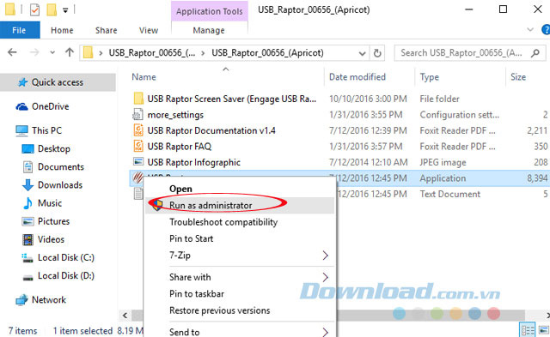Screen dimensions: 550x337
Task: Select USB Raptor Documentation v1.4 PDF icon
Action: click(138, 130)
